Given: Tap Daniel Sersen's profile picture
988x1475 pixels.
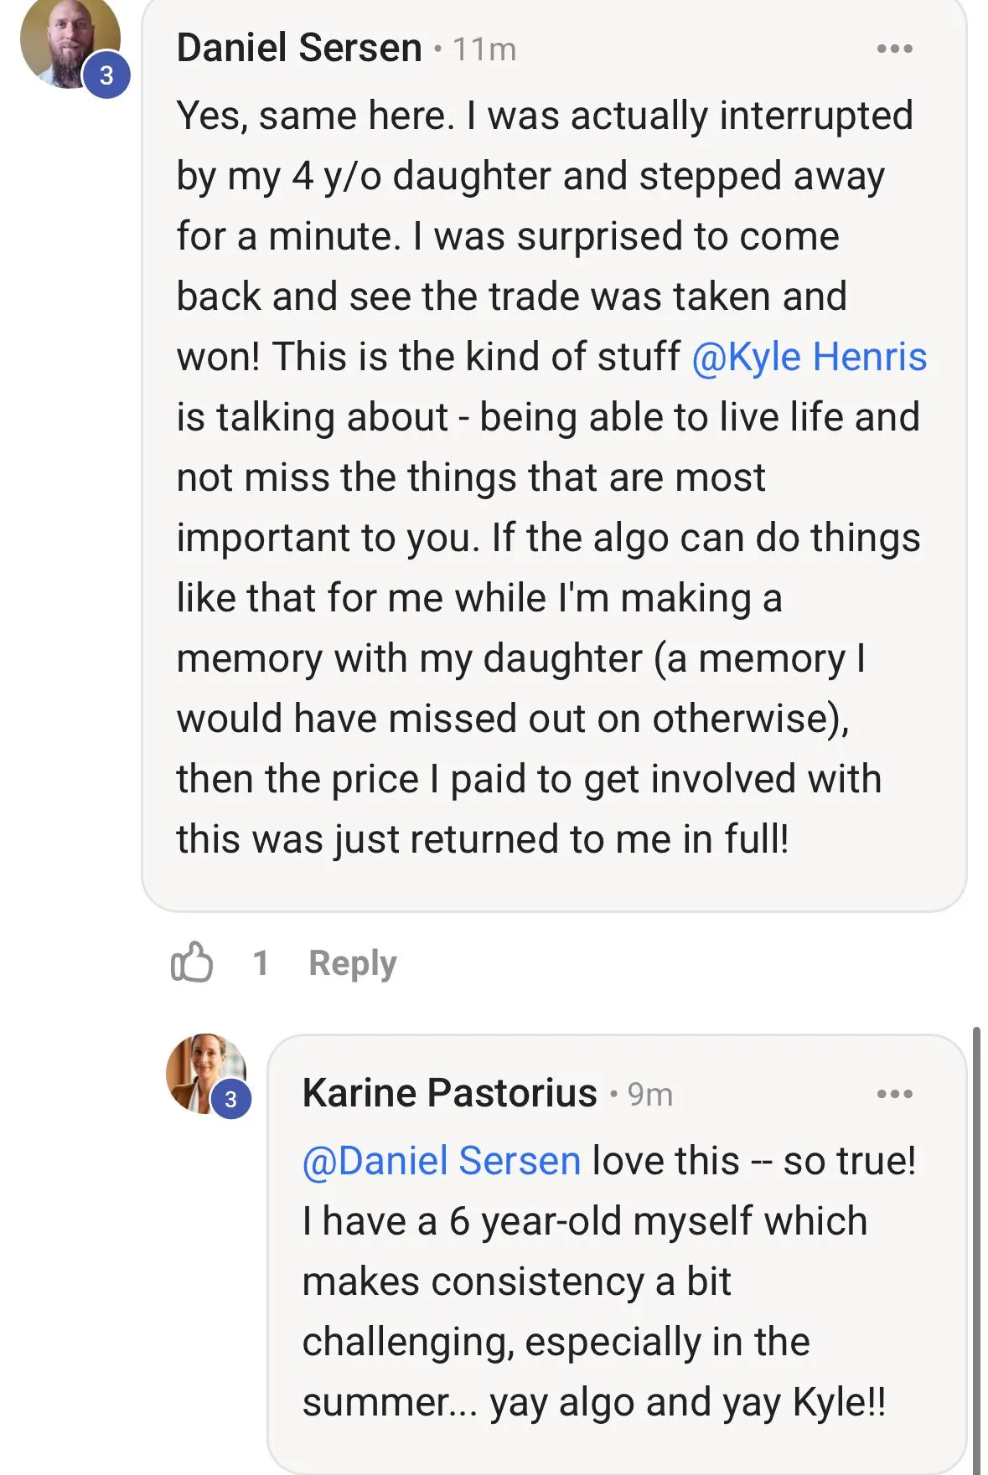Looking at the screenshot, I should [x=70, y=42].
